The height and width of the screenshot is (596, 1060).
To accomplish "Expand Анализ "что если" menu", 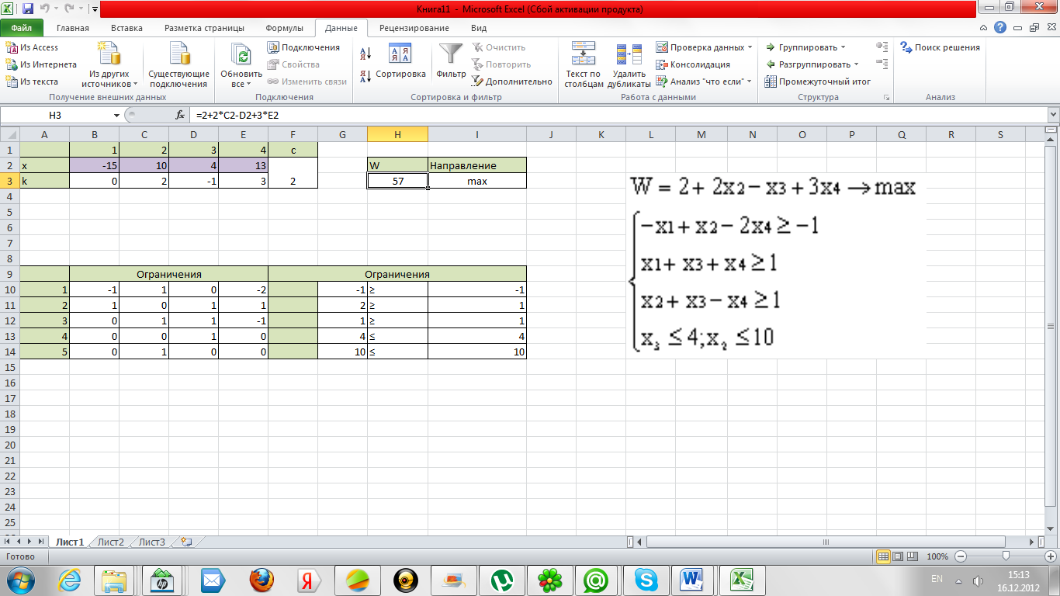I will click(x=704, y=81).
